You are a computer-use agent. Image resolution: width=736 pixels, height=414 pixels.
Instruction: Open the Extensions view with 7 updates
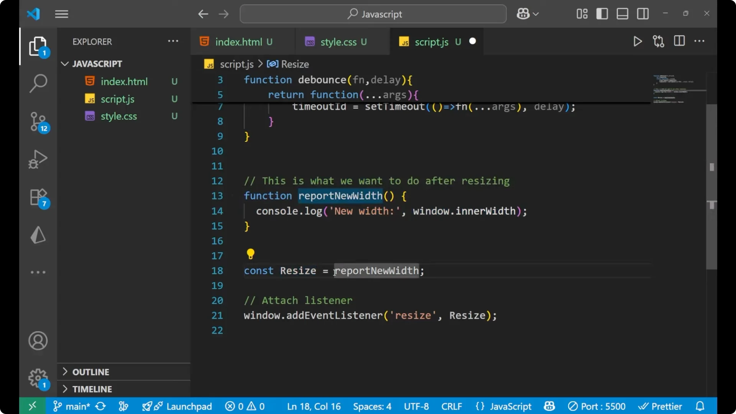coord(38,197)
